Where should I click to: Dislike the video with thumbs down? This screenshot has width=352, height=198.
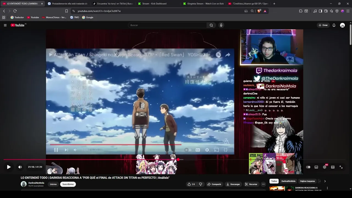[200, 184]
